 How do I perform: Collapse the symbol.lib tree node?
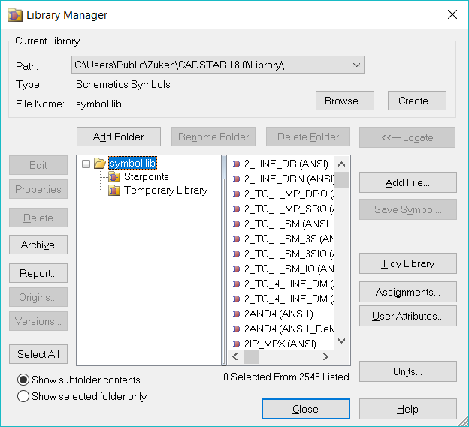86,164
